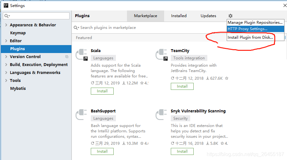Viewport: 287px width, 160px height.
Task: Close the Settings dialog
Action: (285, 5)
